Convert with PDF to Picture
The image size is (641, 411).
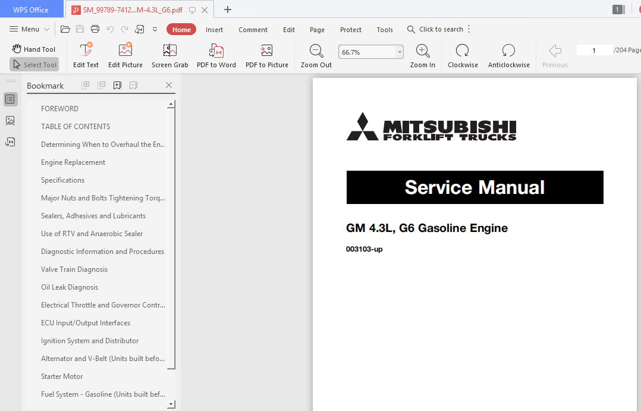coord(266,55)
